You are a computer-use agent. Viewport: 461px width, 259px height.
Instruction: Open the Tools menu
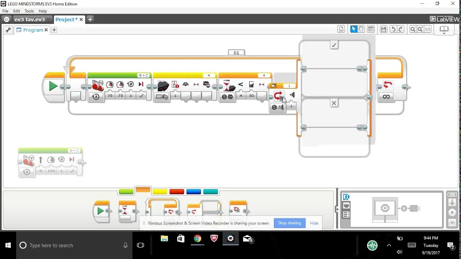pyautogui.click(x=29, y=11)
